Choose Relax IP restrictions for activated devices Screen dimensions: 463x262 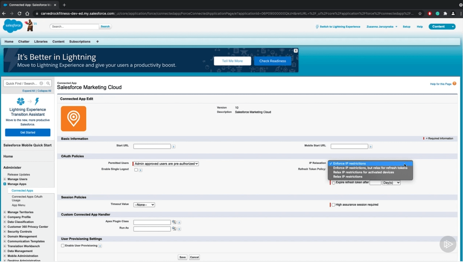click(363, 172)
